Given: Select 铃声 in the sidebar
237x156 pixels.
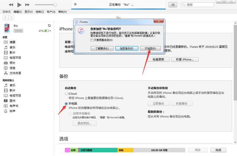Looking at the screenshot, I should point(12,111).
